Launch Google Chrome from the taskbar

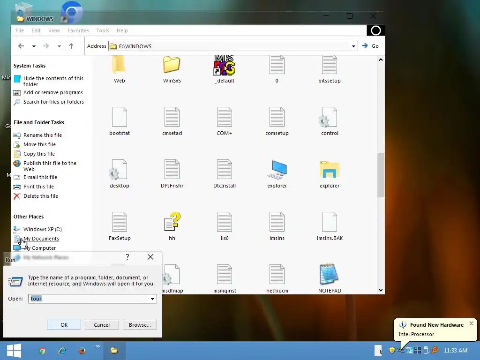42,351
